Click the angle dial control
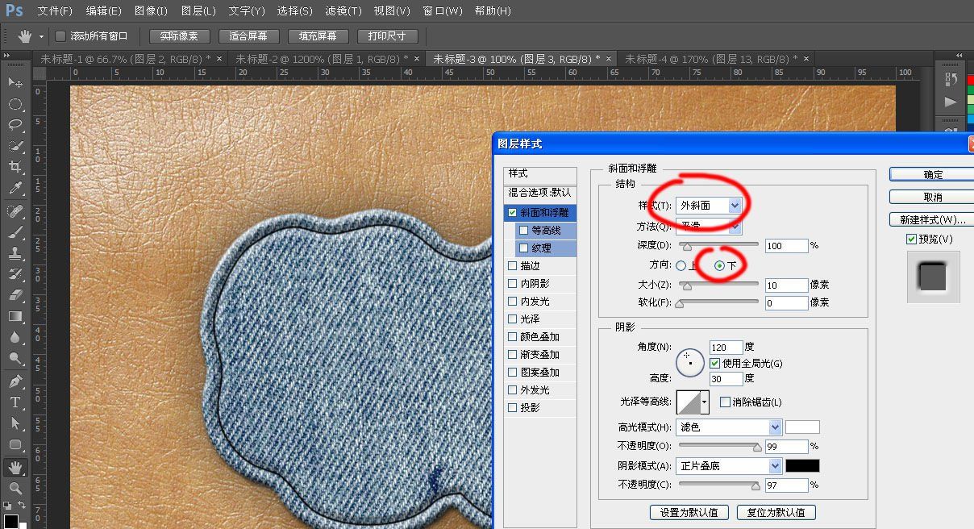The image size is (974, 529). [690, 363]
